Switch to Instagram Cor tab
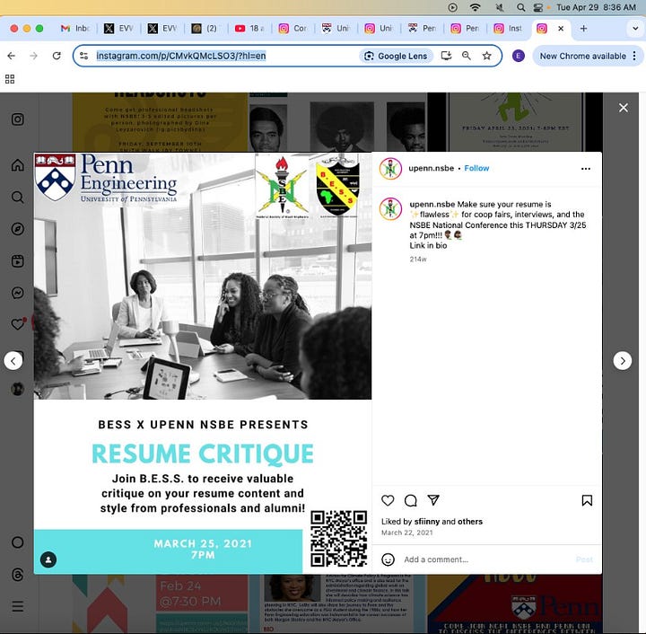This screenshot has height=634, width=646. tap(292, 29)
